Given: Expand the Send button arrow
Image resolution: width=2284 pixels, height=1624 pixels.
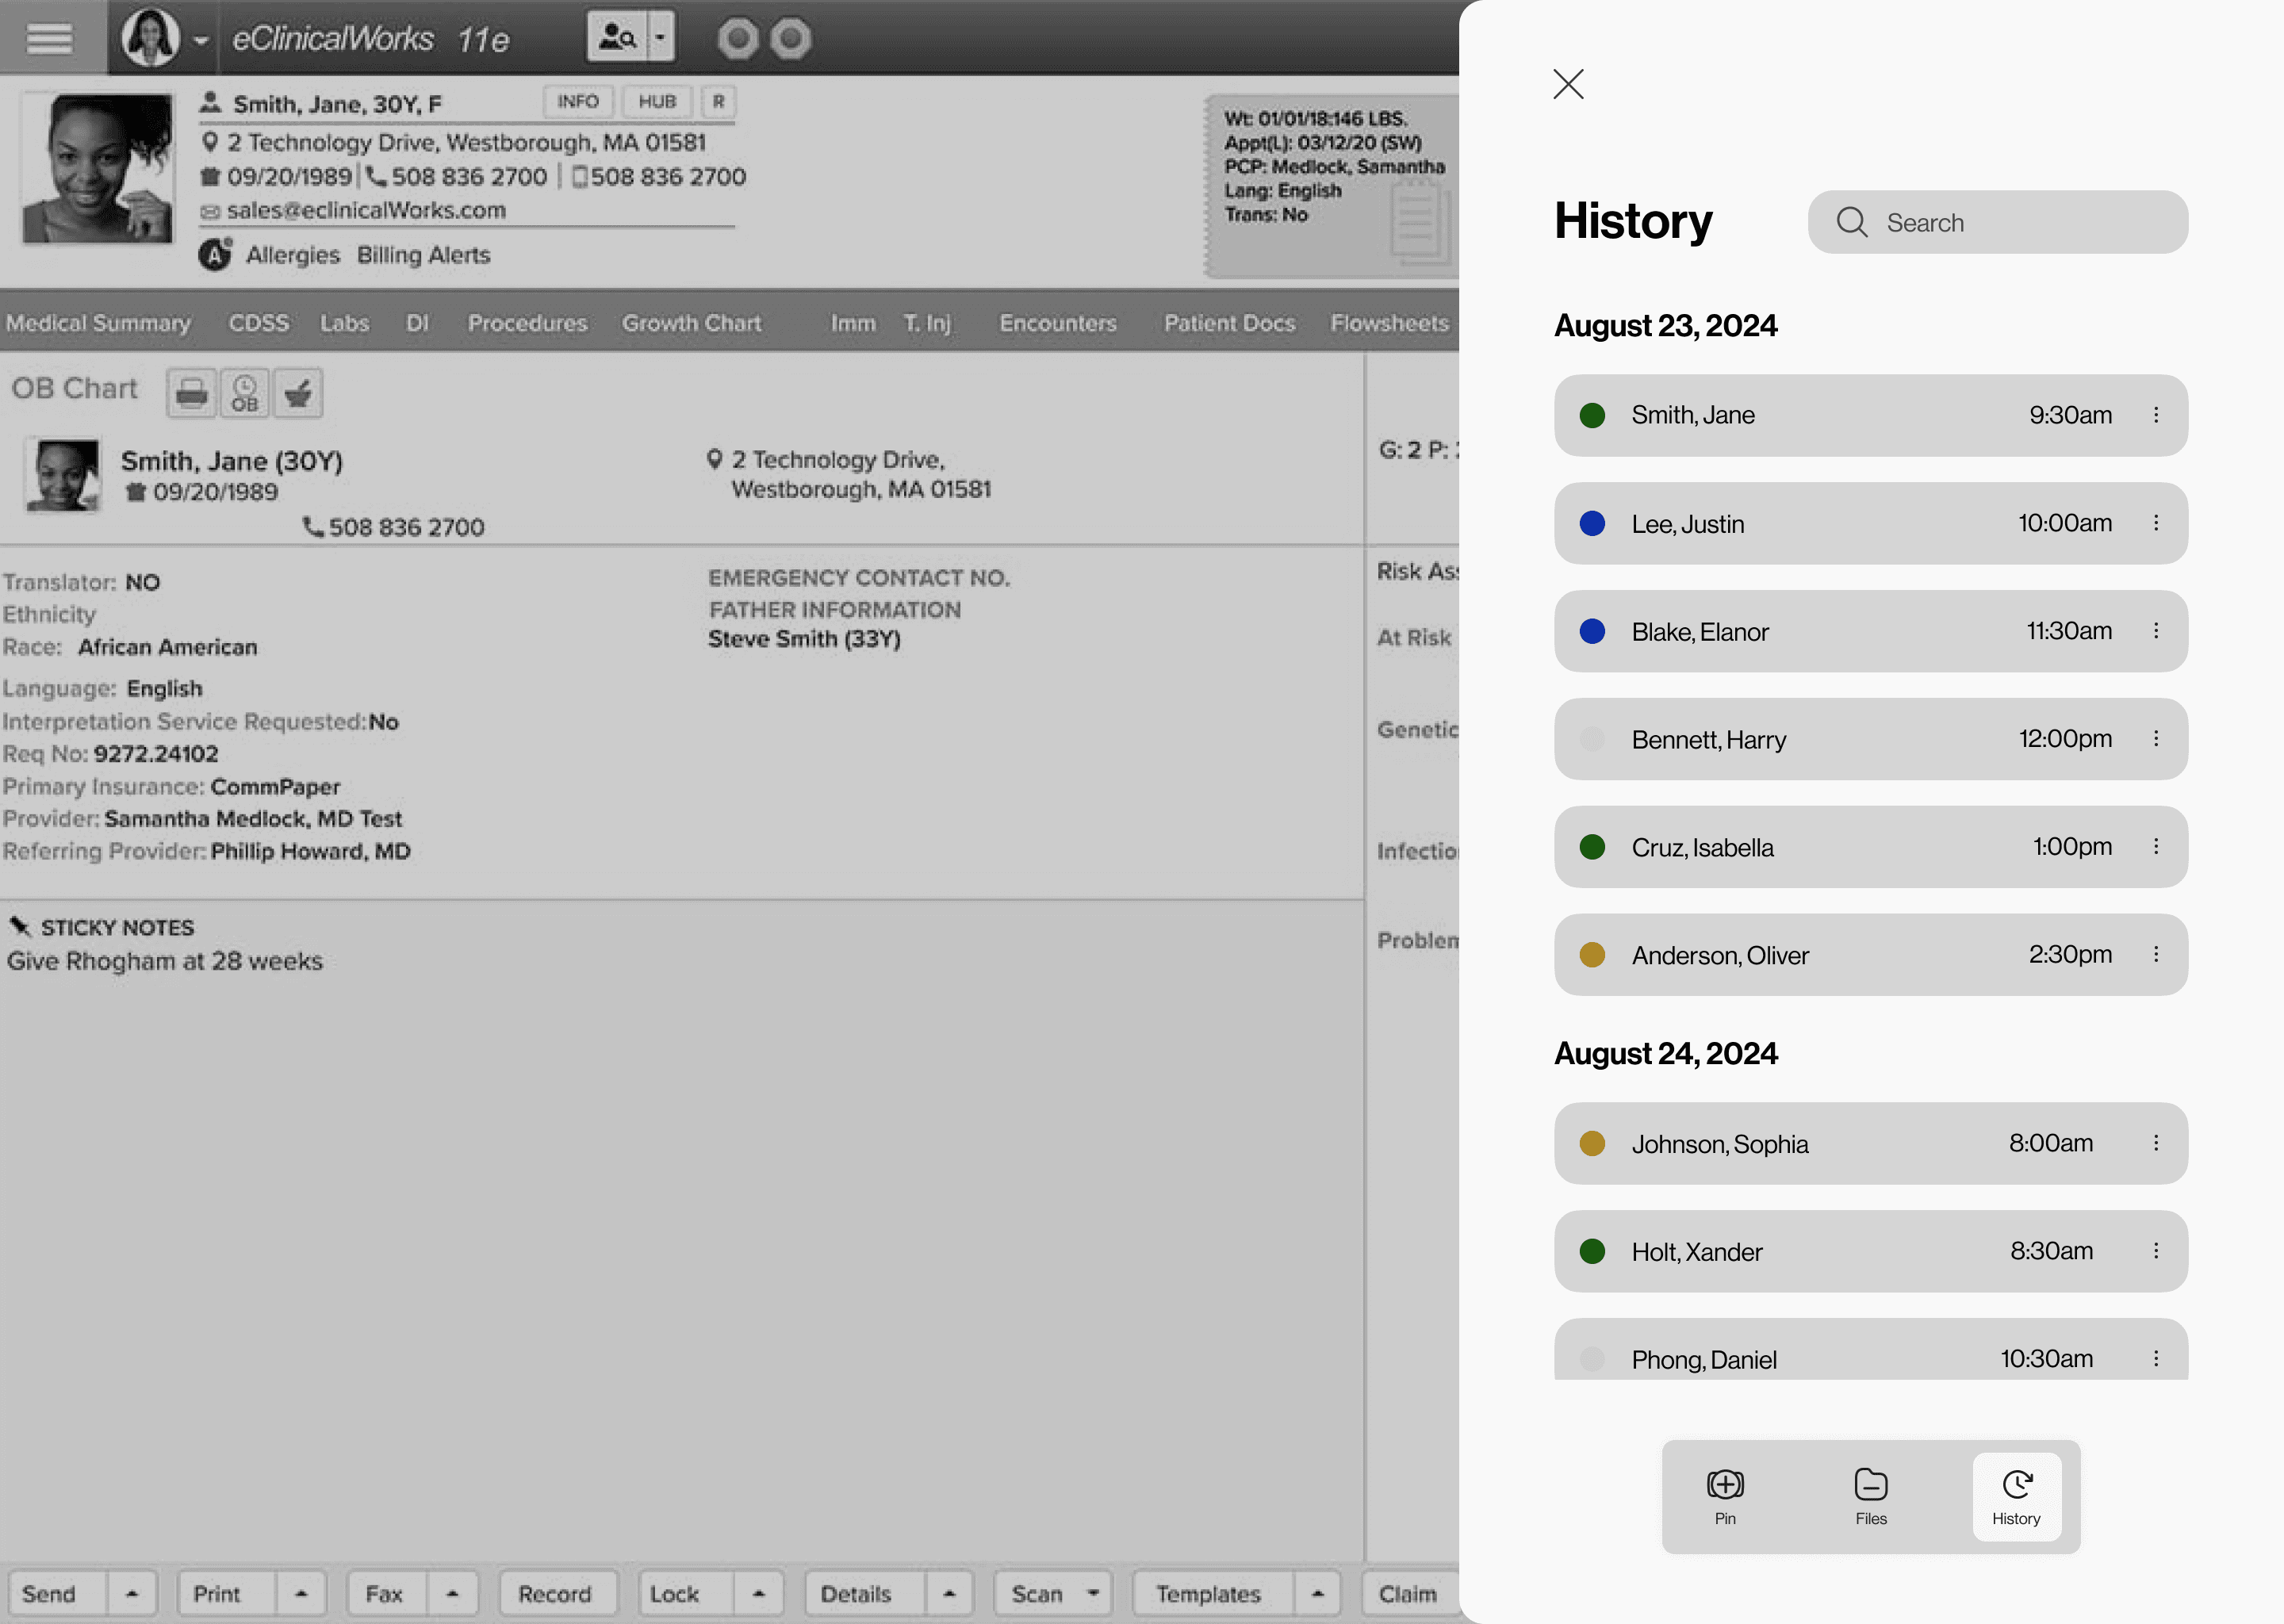Looking at the screenshot, I should click(x=132, y=1593).
